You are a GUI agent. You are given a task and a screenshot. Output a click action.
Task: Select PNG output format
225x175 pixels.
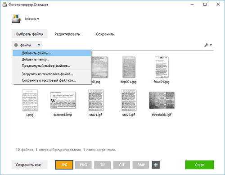(83, 165)
